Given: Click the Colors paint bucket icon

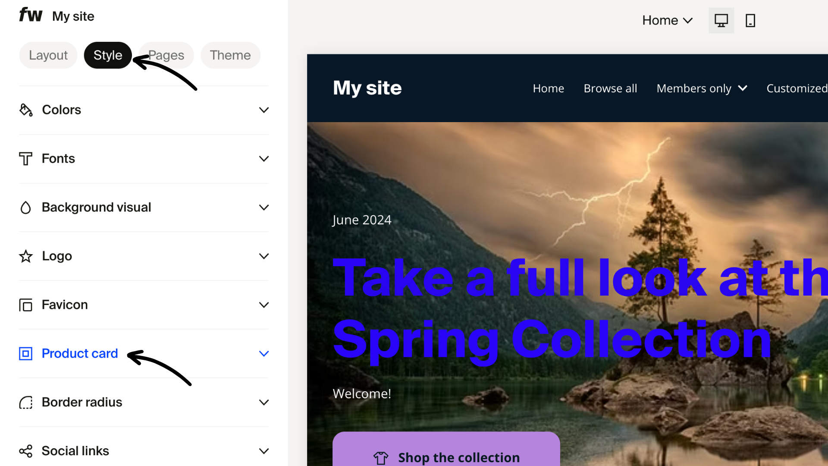Looking at the screenshot, I should pyautogui.click(x=26, y=110).
